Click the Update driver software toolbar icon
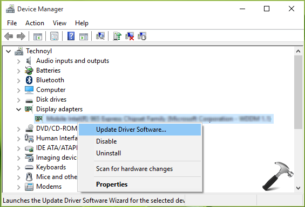 click(x=117, y=36)
